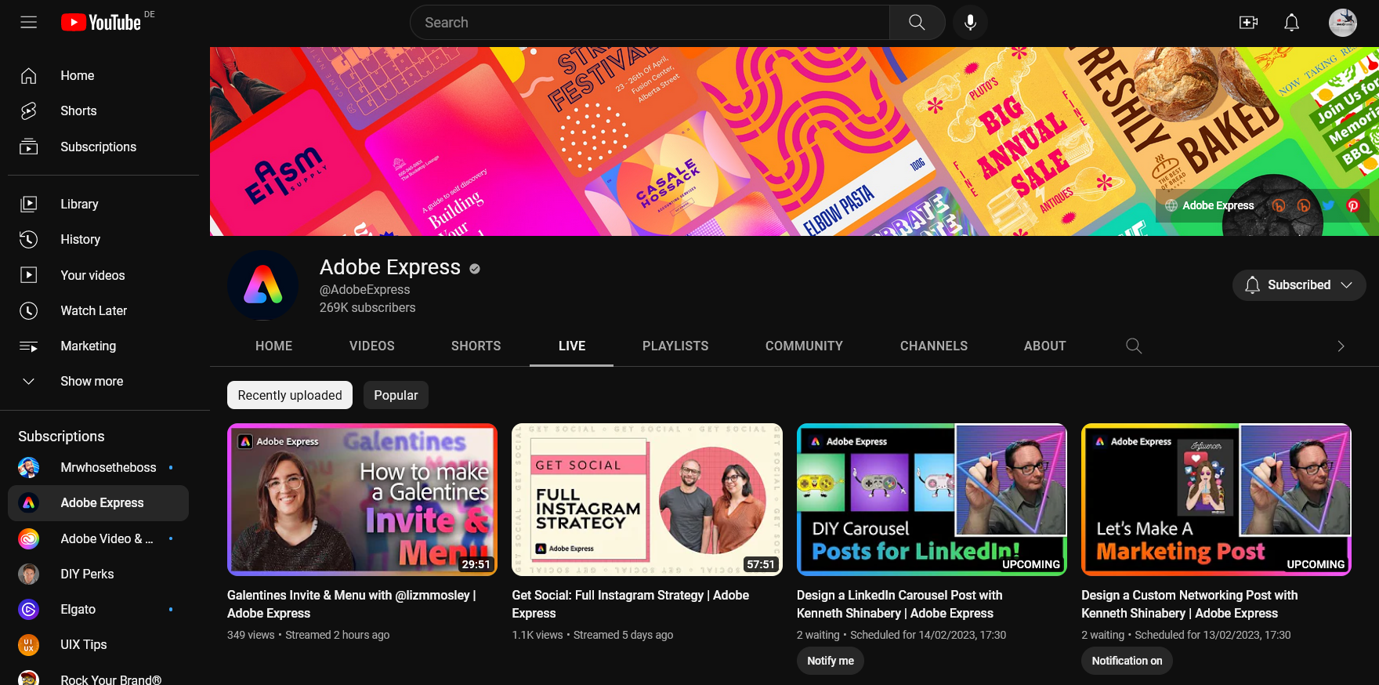Screen dimensions: 1379x685
Task: Open Watch Later in the sidebar
Action: click(102, 310)
